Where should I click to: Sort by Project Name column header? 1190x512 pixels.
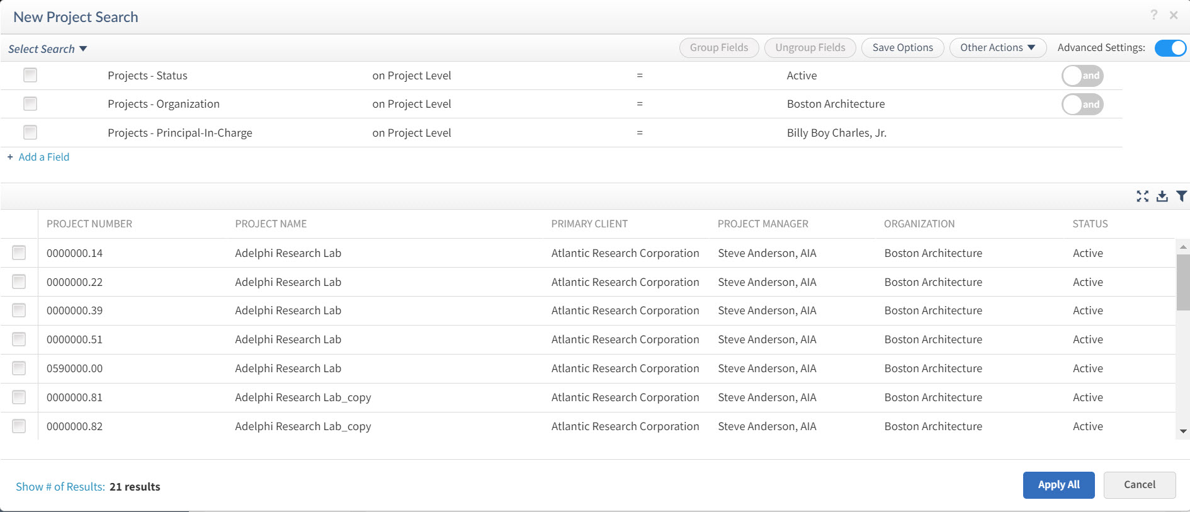271,224
